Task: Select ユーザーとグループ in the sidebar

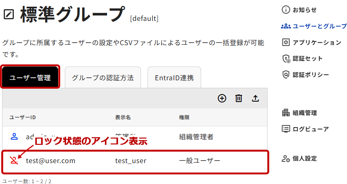Action: (314, 26)
